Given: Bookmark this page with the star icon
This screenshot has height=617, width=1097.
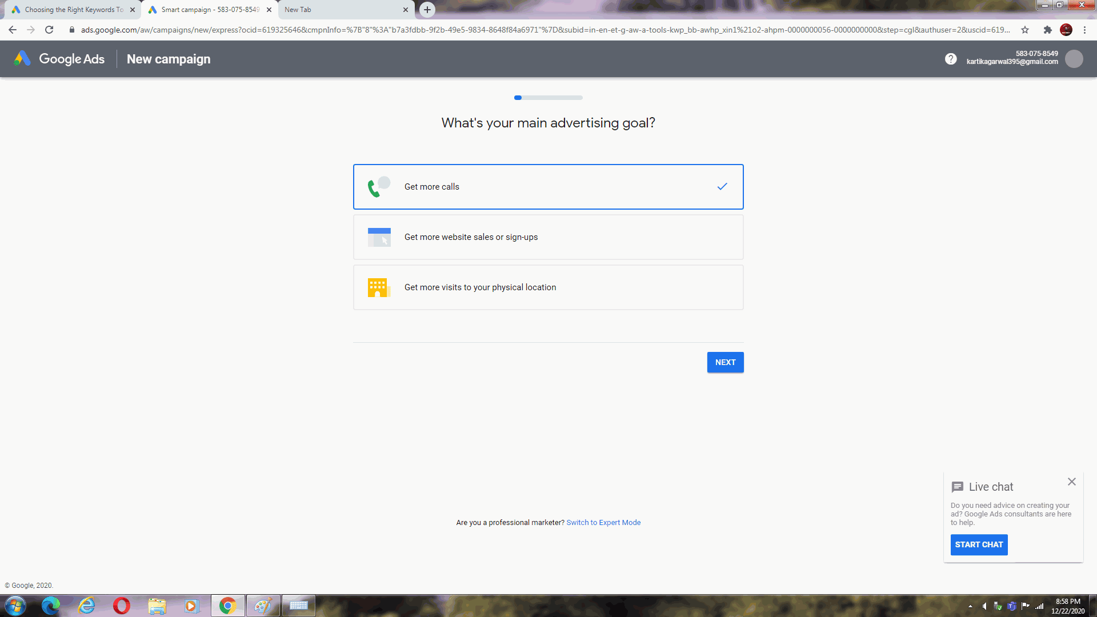Looking at the screenshot, I should tap(1024, 30).
